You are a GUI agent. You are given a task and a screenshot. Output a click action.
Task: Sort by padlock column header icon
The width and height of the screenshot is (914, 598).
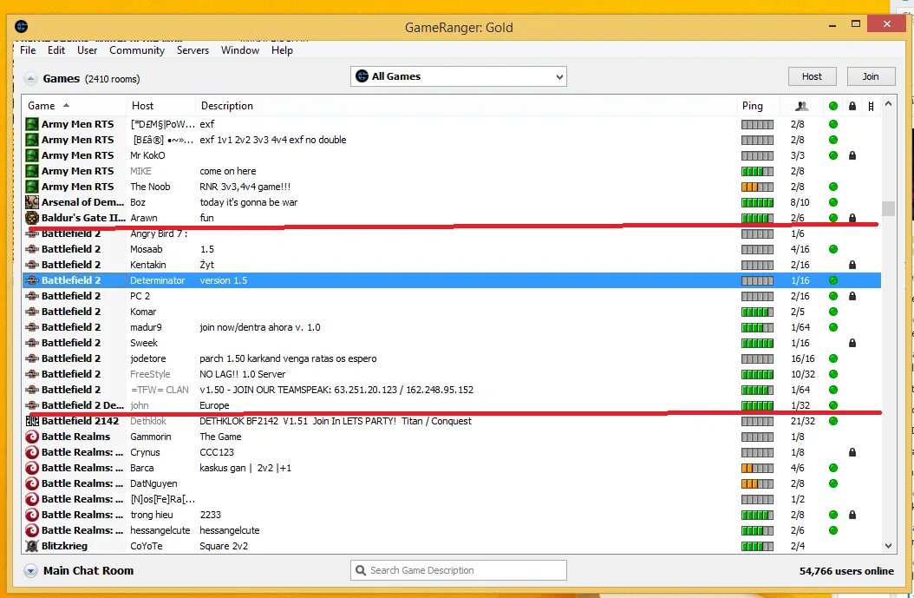(x=852, y=106)
